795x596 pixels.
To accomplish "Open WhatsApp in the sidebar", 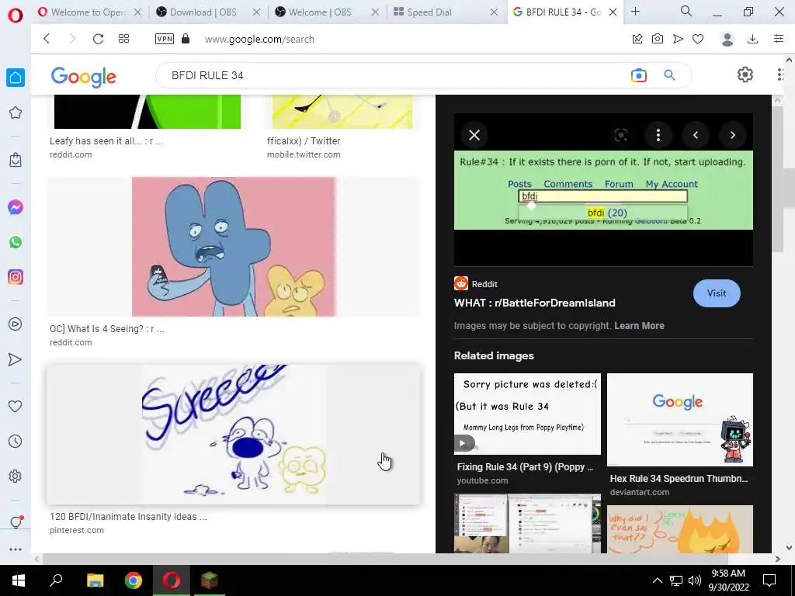I will click(16, 242).
